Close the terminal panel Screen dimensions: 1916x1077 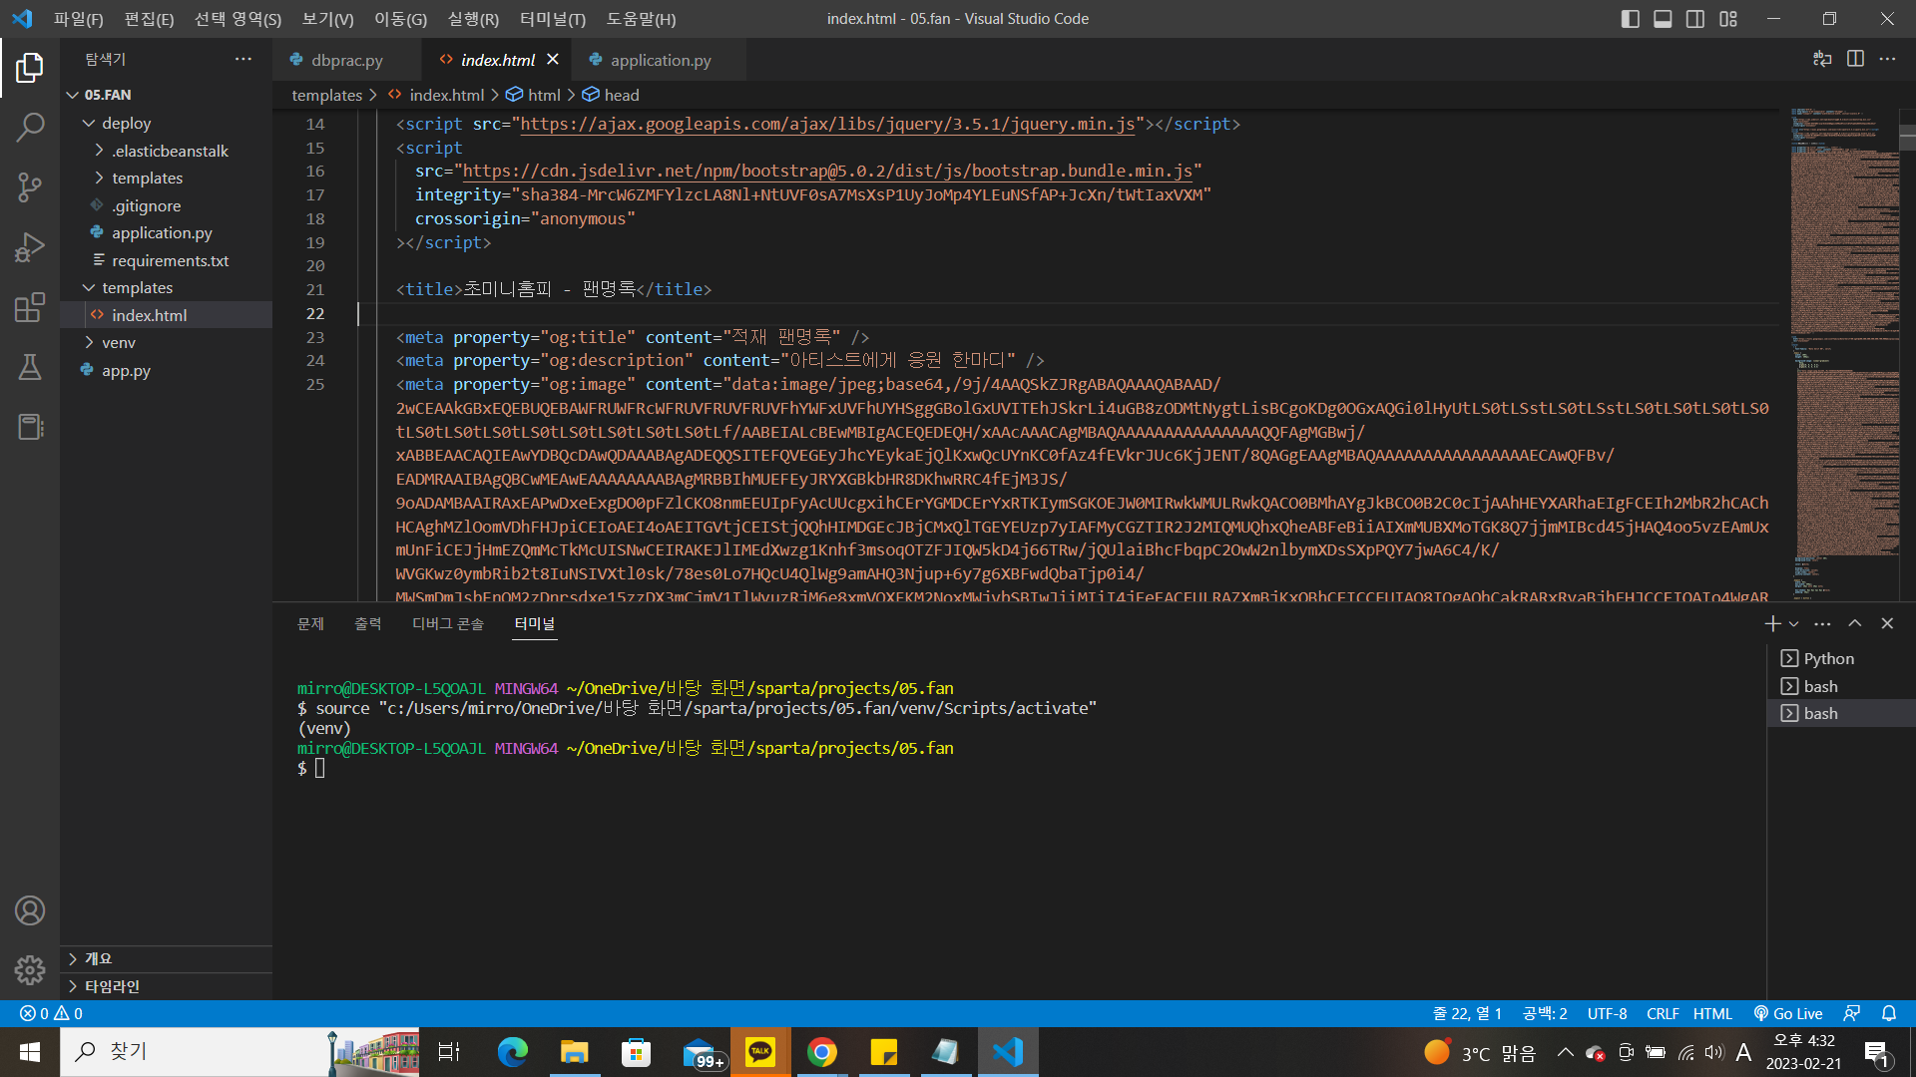[x=1887, y=623]
